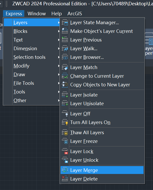Choose Turn All Layers On

[102, 123]
